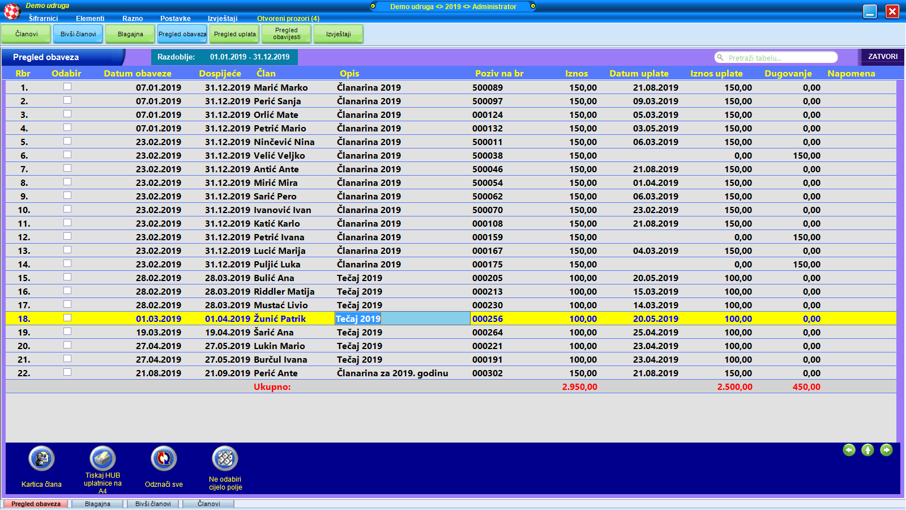
Task: Switch to the Blagajna bottom tab
Action: tap(97, 504)
